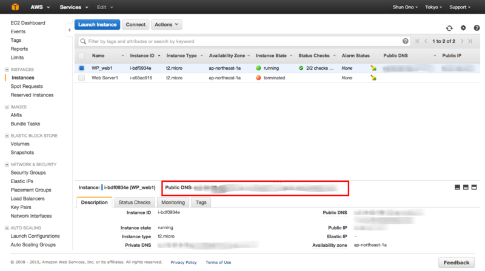
Task: Open AMIs in sidebar
Action: click(16, 115)
